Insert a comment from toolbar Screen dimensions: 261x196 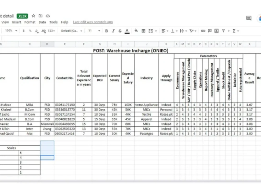(210, 31)
